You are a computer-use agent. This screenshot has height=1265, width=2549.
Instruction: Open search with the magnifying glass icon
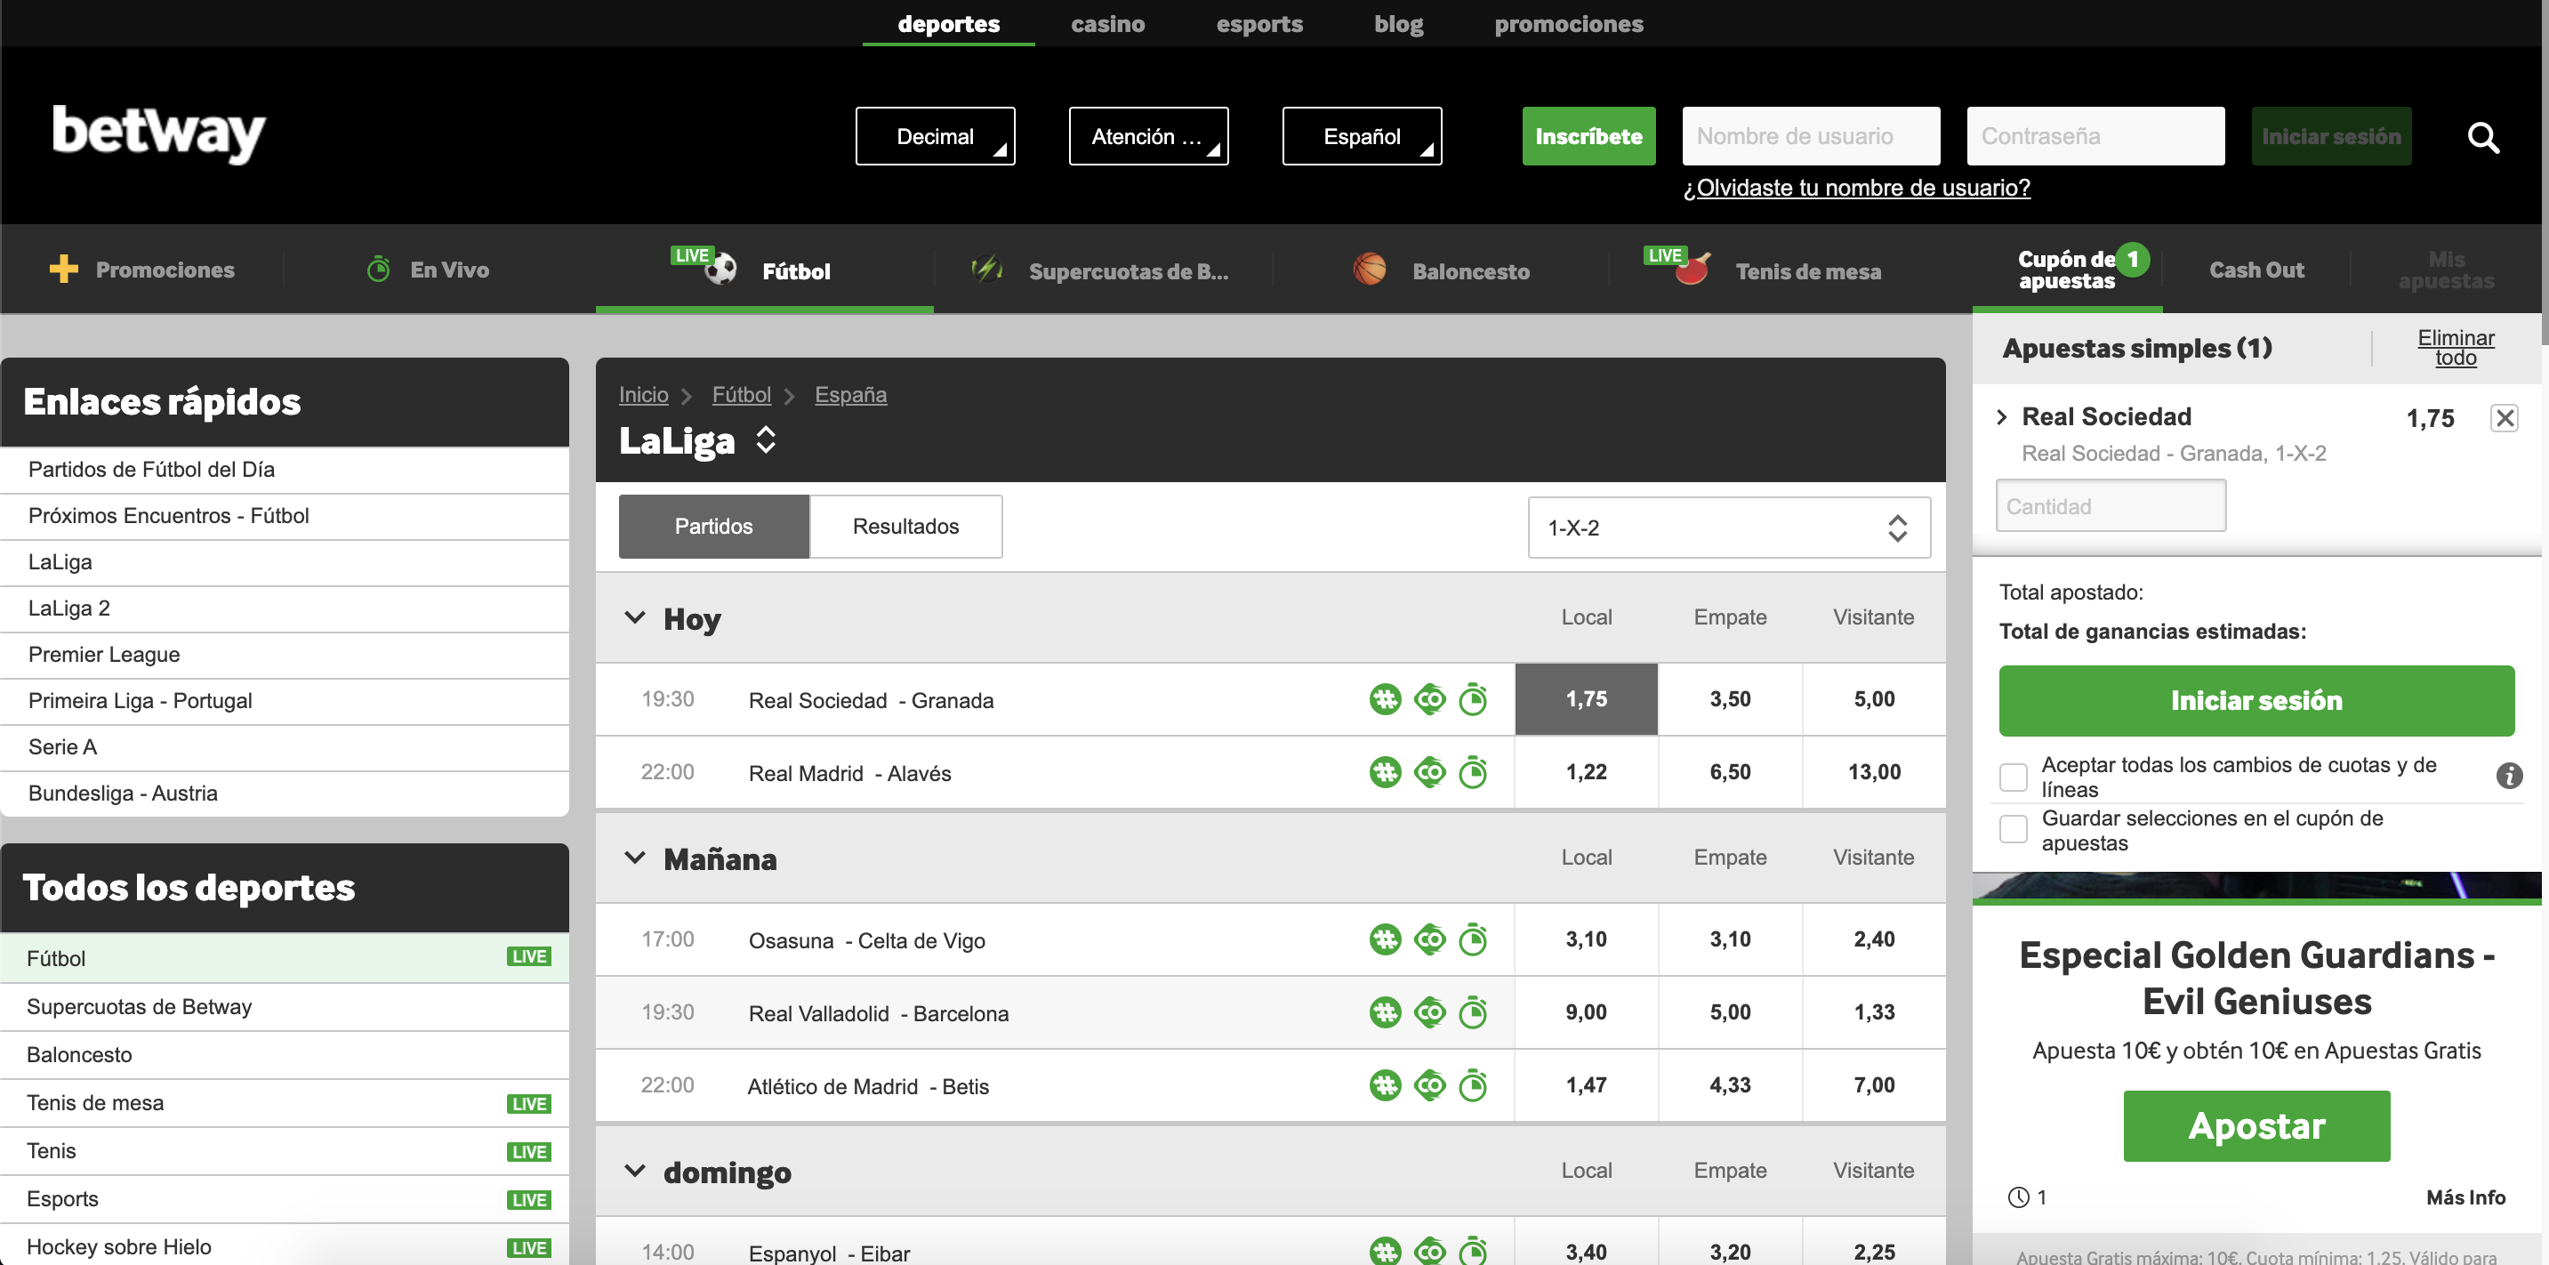2482,138
